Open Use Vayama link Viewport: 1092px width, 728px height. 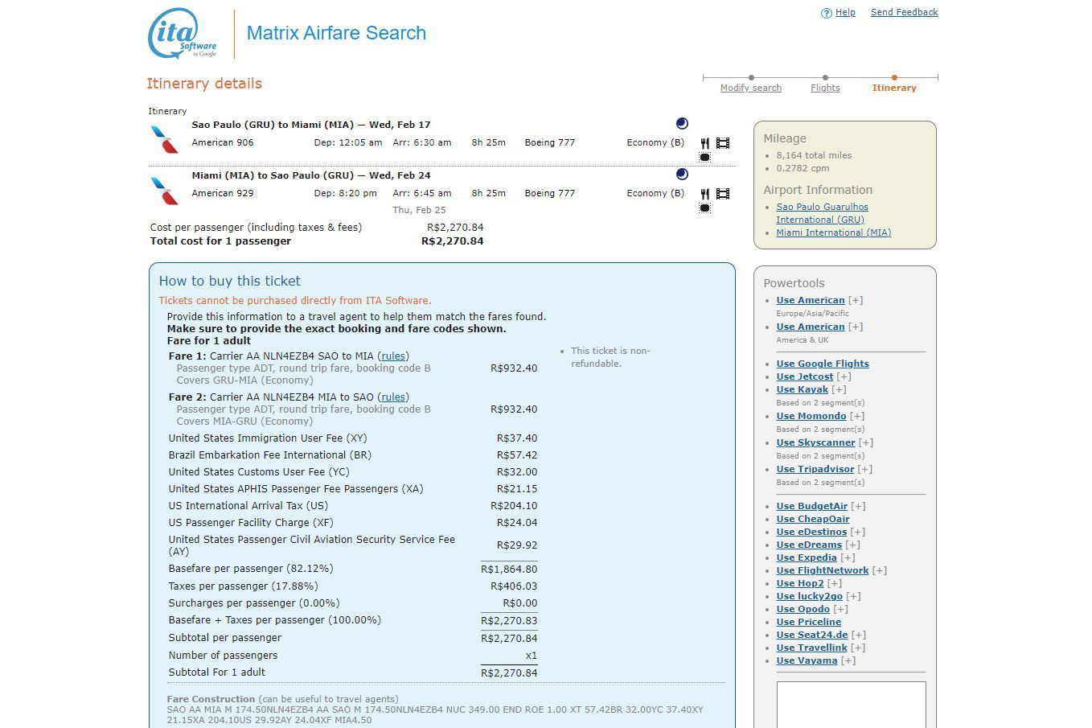pos(807,660)
